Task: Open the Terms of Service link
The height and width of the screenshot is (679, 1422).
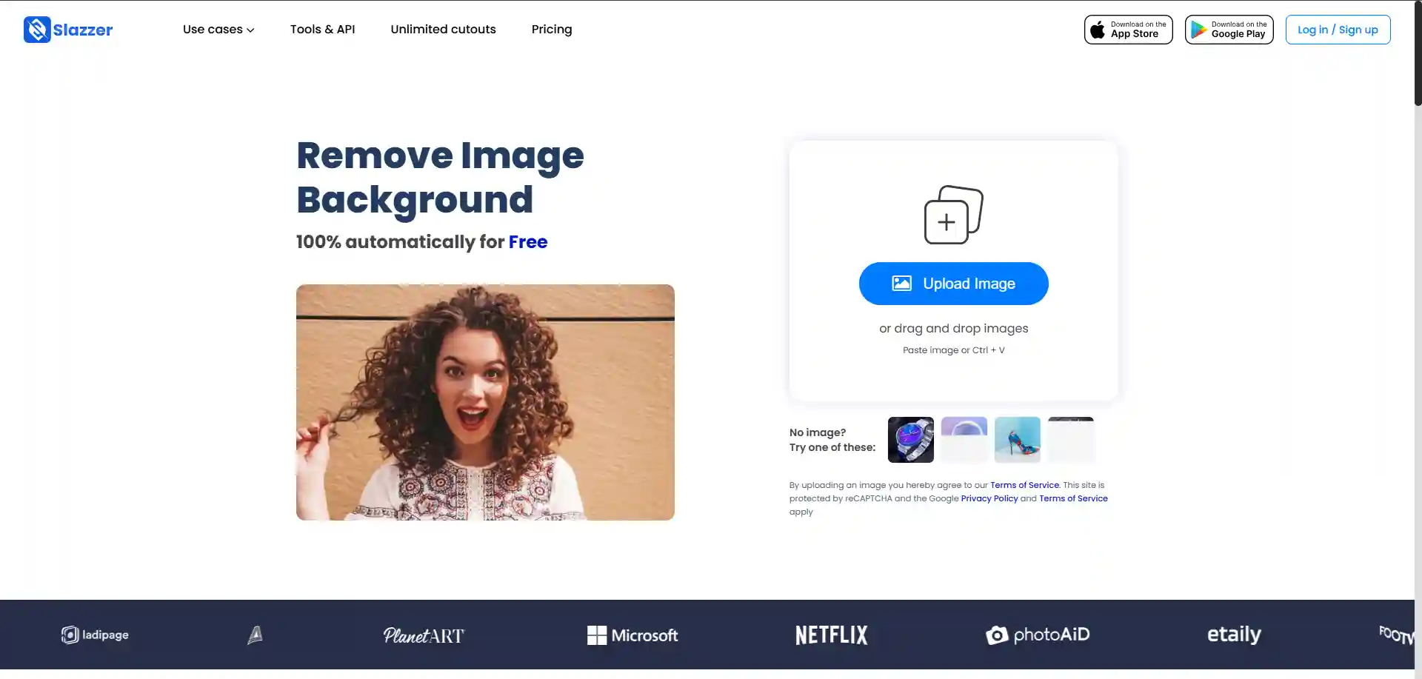Action: 1024,485
